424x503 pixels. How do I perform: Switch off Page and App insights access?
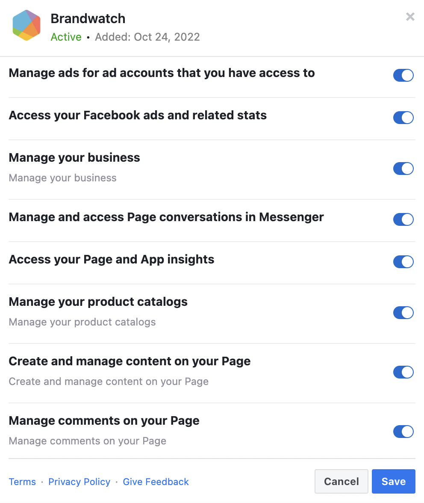pos(403,262)
